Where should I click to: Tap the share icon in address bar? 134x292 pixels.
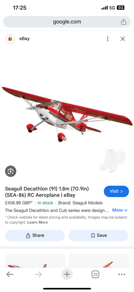point(124,22)
